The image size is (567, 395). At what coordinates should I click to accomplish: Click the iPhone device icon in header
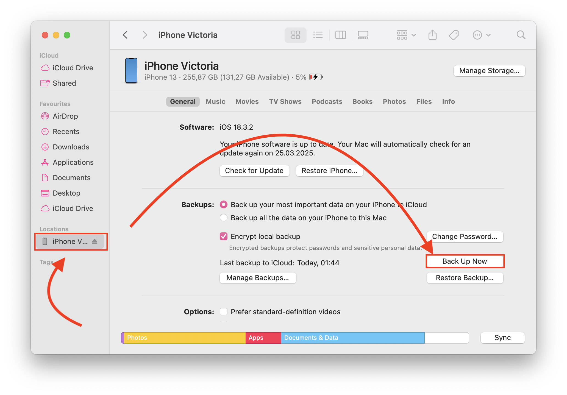(x=131, y=71)
